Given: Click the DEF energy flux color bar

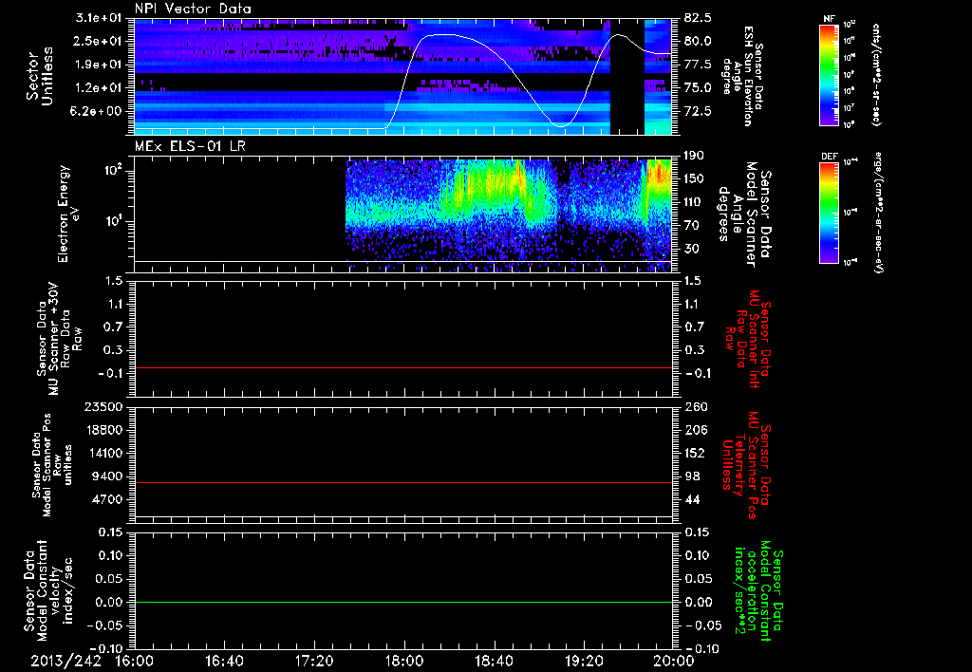Looking at the screenshot, I should pyautogui.click(x=829, y=212).
